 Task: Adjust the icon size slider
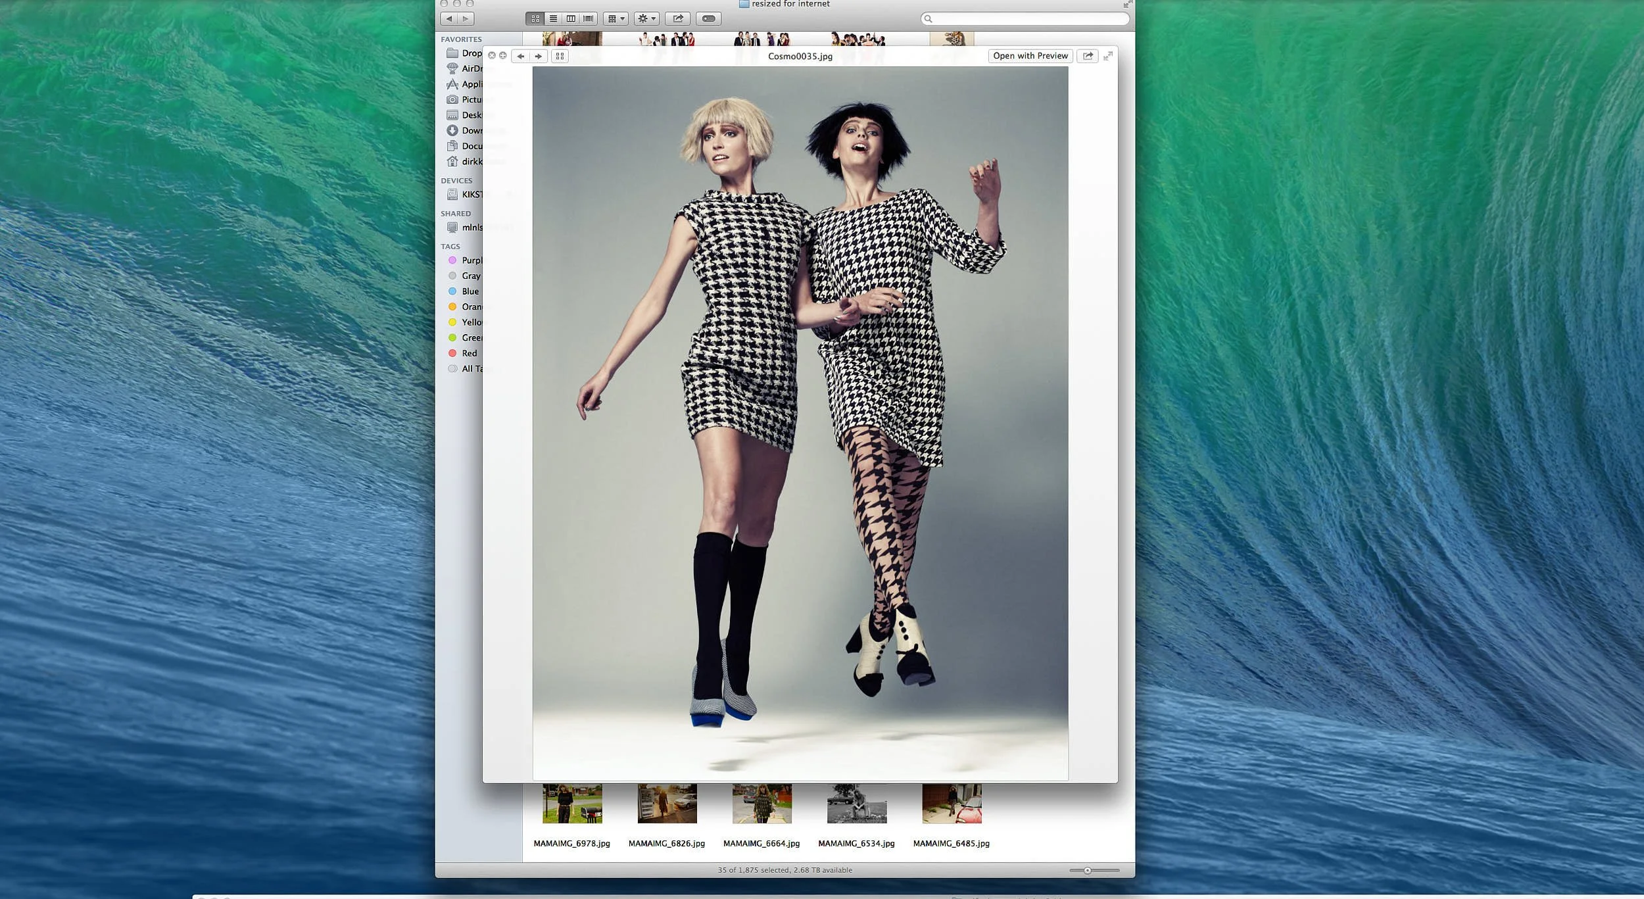point(1088,871)
